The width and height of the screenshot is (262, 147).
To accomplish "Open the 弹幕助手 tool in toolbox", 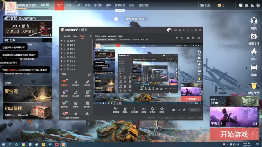I will tap(64, 82).
